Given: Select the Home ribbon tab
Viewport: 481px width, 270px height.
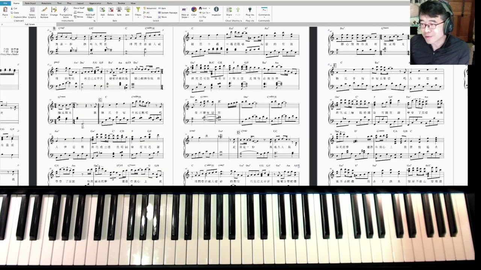Looking at the screenshot, I should tap(17, 3).
